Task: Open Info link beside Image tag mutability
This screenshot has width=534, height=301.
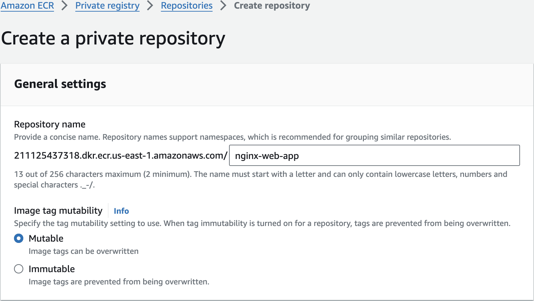Action: 121,211
